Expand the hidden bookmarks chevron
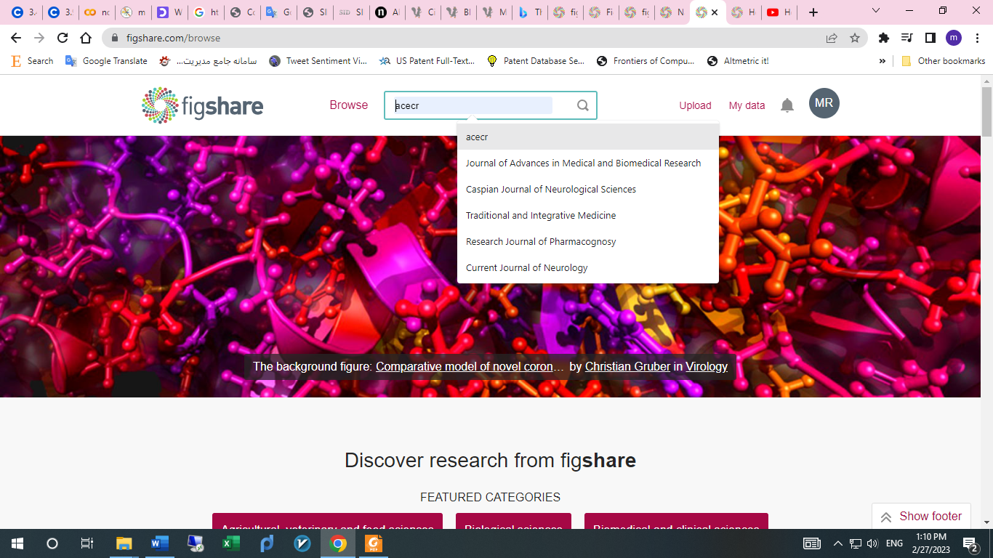The height and width of the screenshot is (558, 993). point(883,61)
